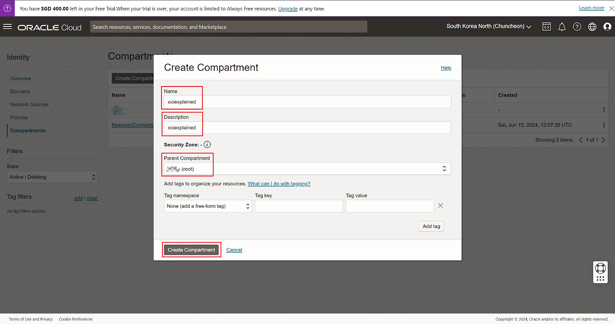
Task: Open the help question mark menu
Action: [x=577, y=27]
